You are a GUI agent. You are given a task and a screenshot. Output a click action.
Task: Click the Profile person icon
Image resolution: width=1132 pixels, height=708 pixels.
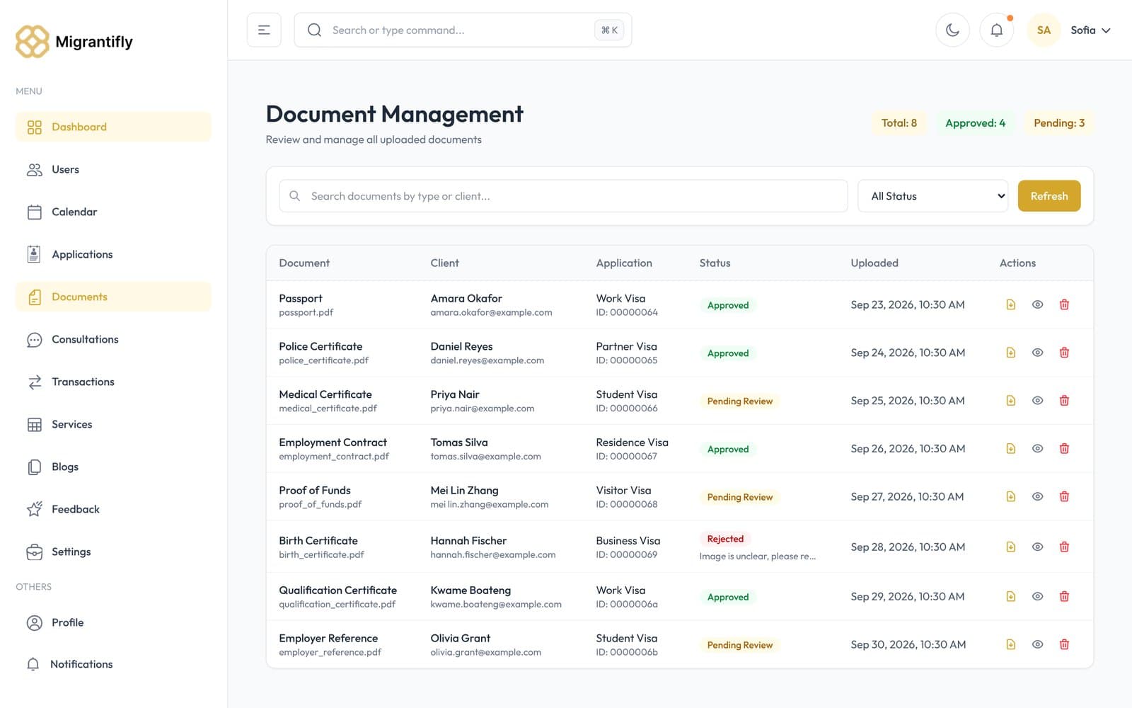[x=35, y=623]
